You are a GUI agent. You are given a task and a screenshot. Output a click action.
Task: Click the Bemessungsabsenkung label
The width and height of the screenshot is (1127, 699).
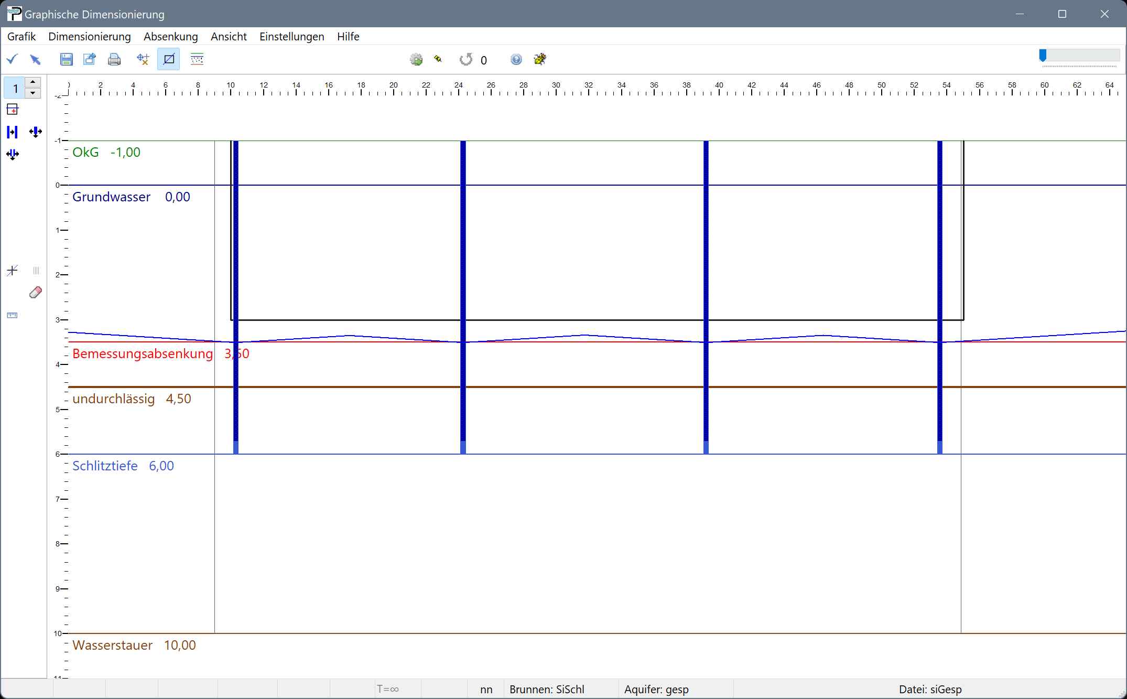coord(143,354)
